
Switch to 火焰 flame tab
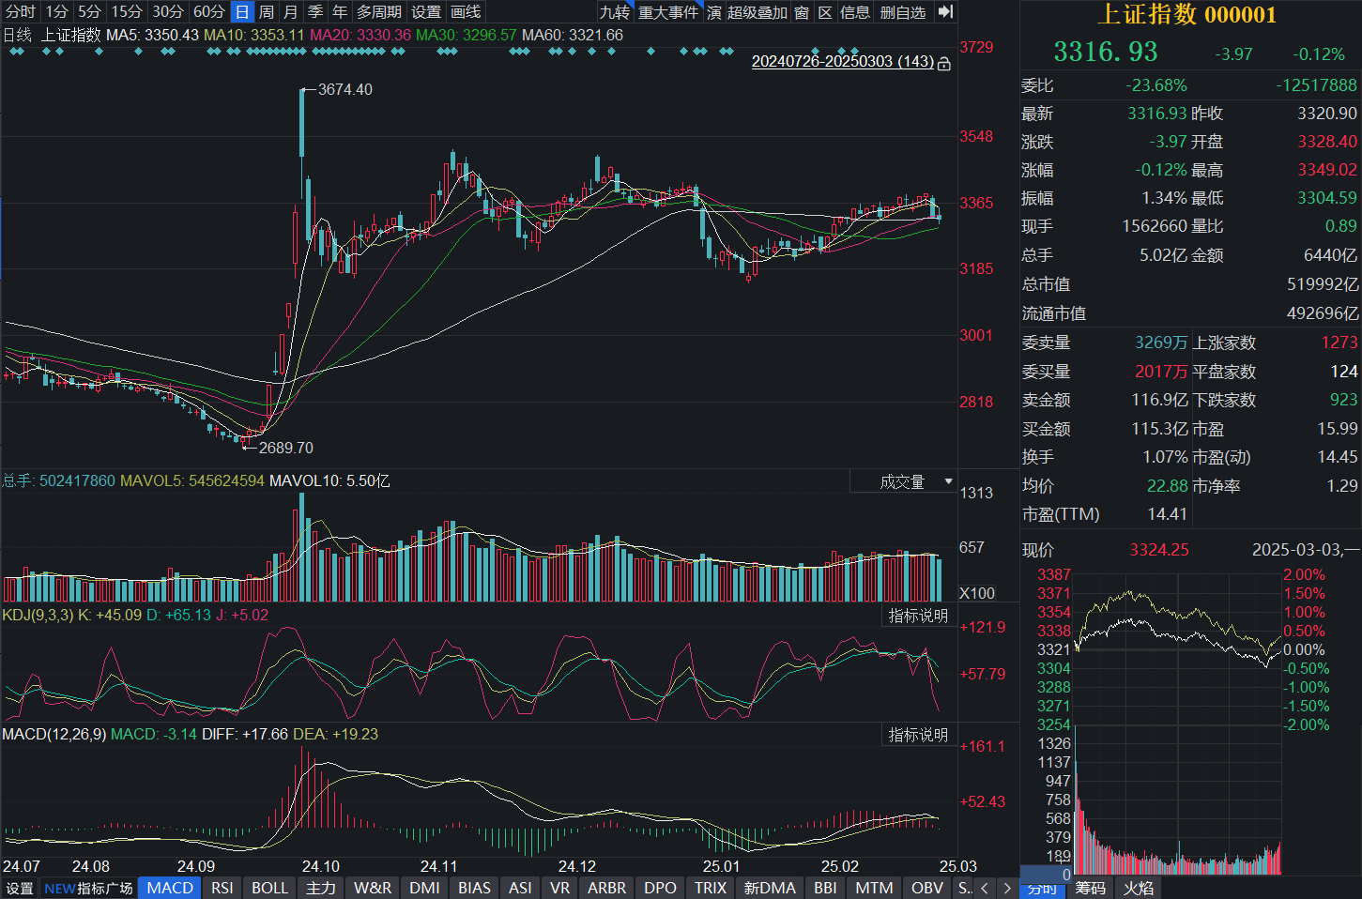pyautogui.click(x=1139, y=888)
